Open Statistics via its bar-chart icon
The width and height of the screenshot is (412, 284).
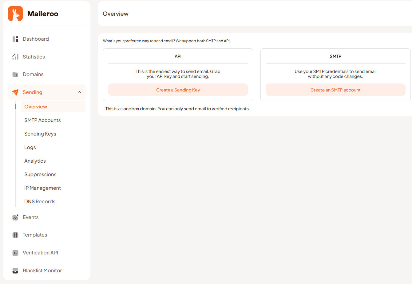tap(15, 57)
